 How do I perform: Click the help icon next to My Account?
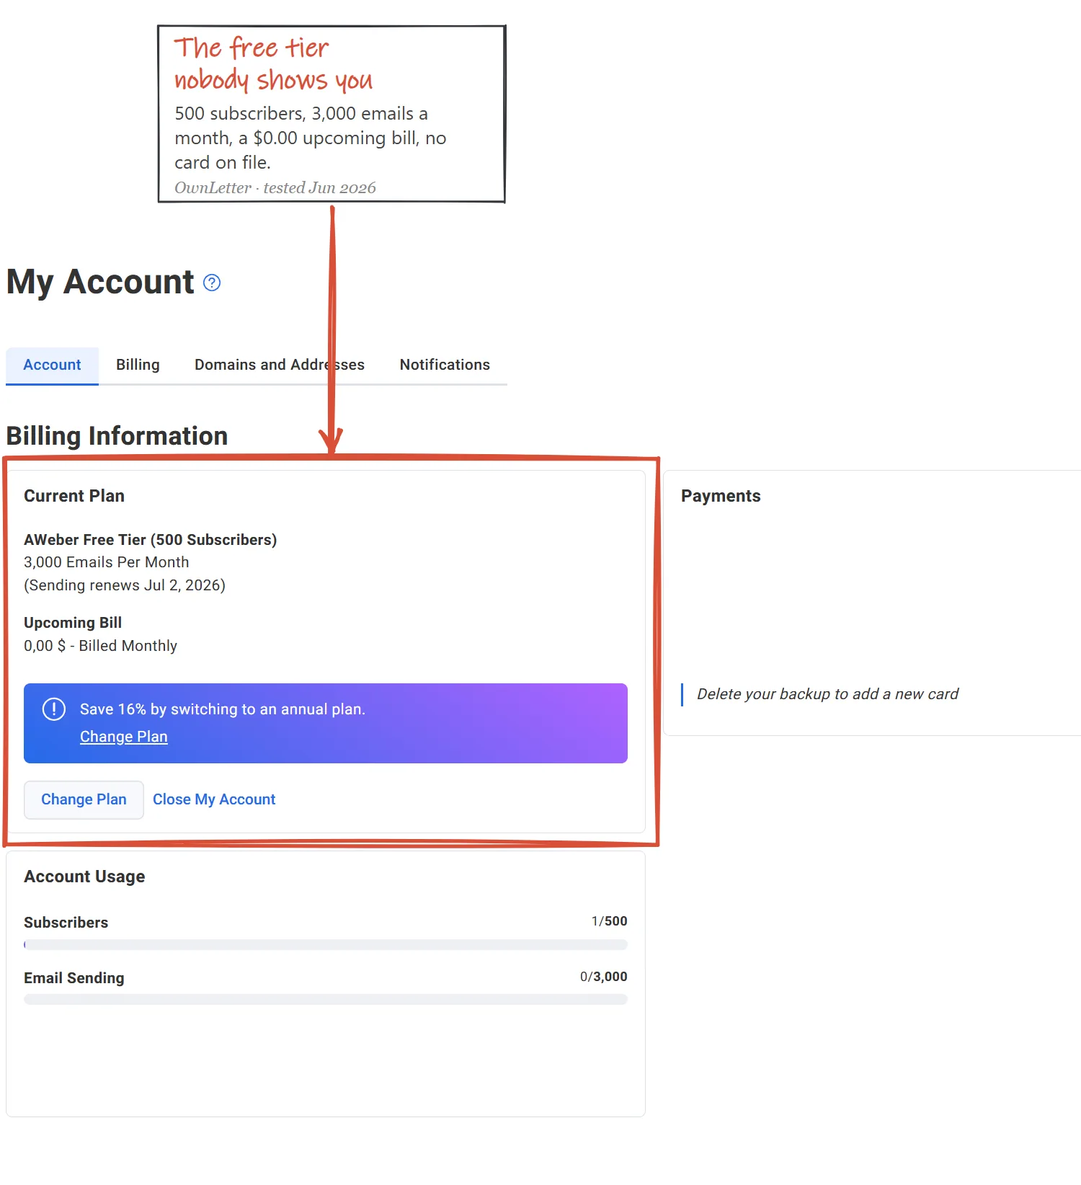coord(212,283)
